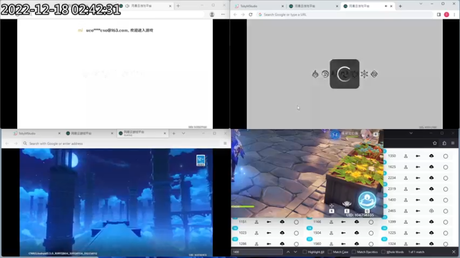
Task: Click the find bar search input containing 1400
Action: [x=257, y=252]
